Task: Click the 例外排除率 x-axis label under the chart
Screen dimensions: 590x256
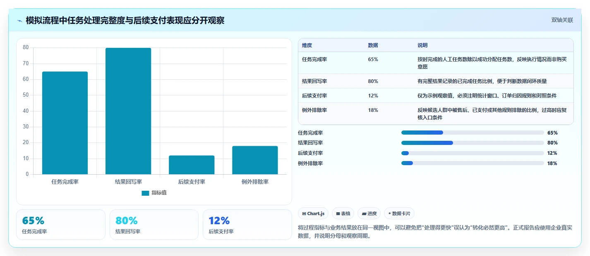Action: 255,182
